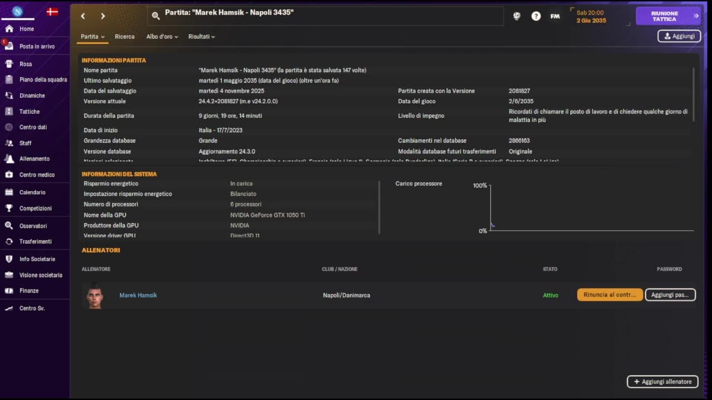Click the PASSWORD column header

coord(669,269)
